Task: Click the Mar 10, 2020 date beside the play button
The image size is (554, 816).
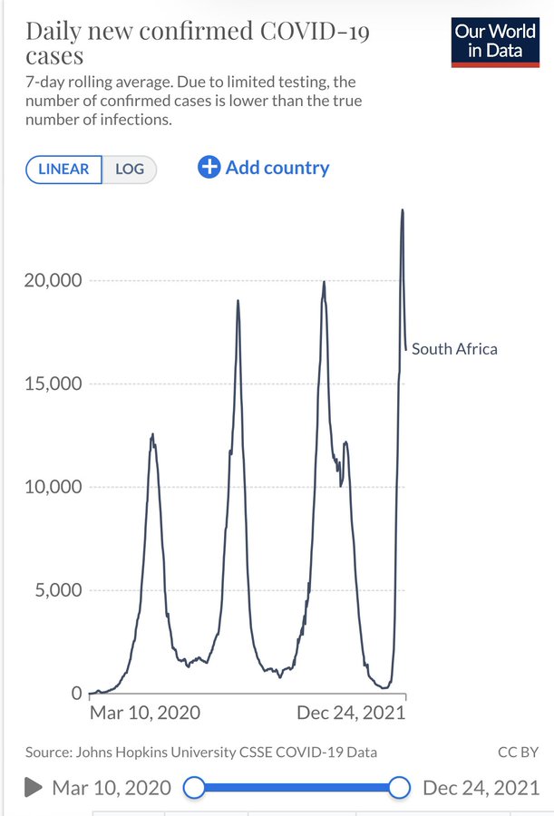Action: click(112, 788)
